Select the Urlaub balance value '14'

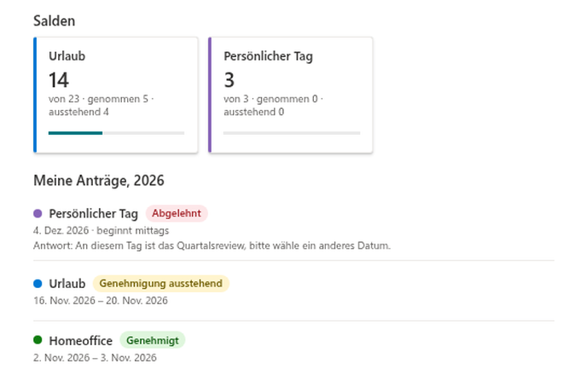click(x=59, y=80)
